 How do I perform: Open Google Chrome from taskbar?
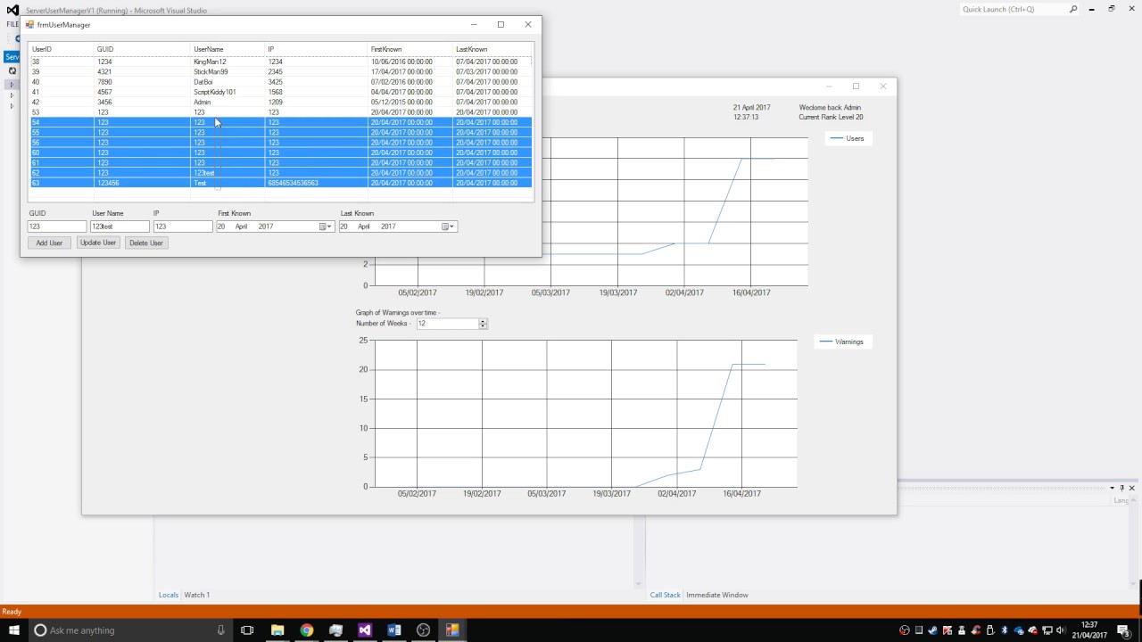(x=307, y=630)
